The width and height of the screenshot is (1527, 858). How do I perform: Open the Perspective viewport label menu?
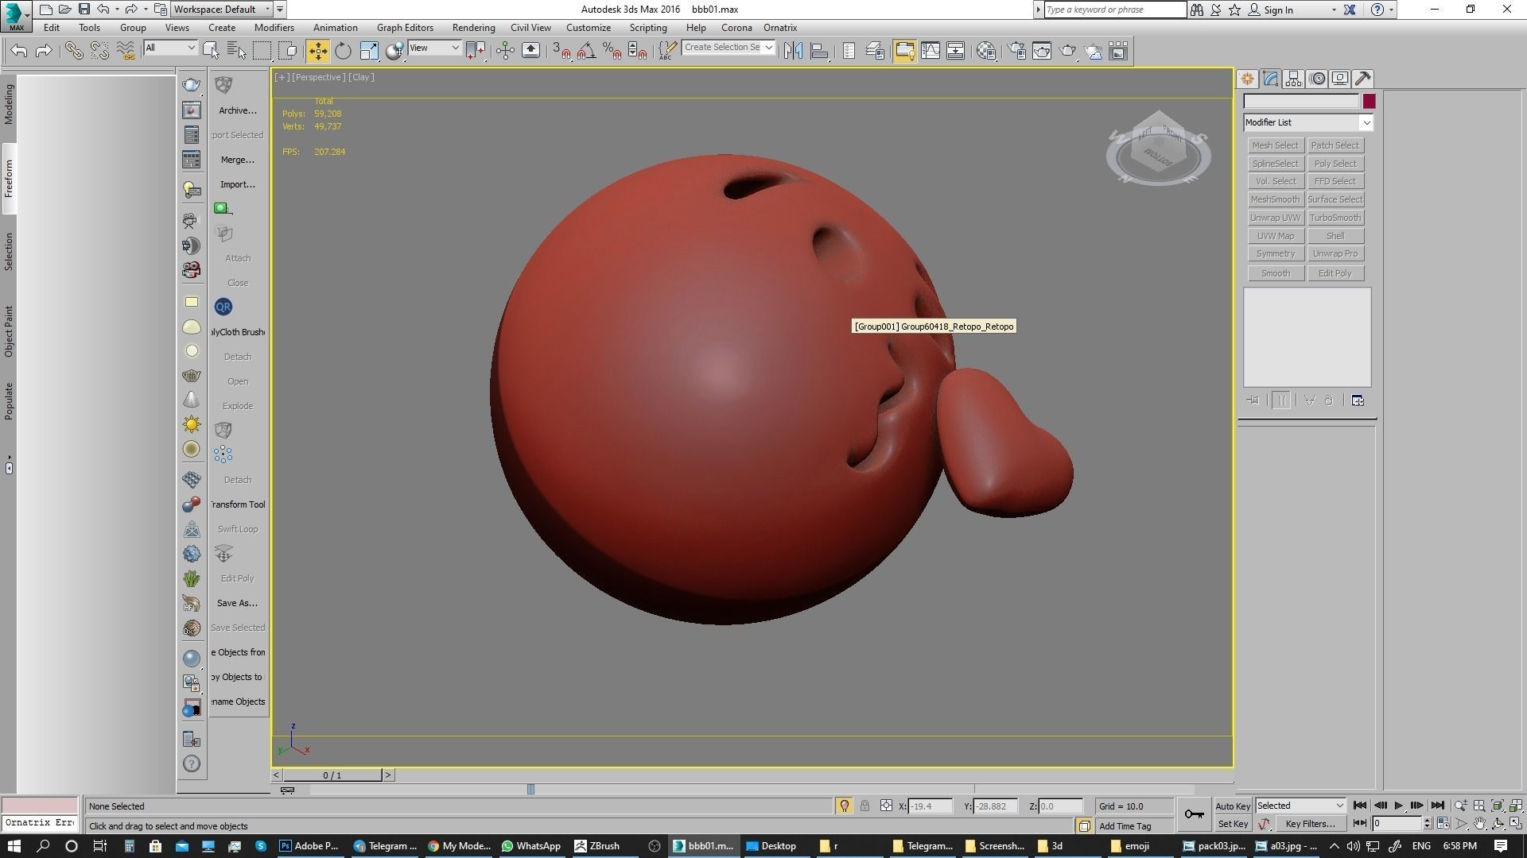click(318, 77)
